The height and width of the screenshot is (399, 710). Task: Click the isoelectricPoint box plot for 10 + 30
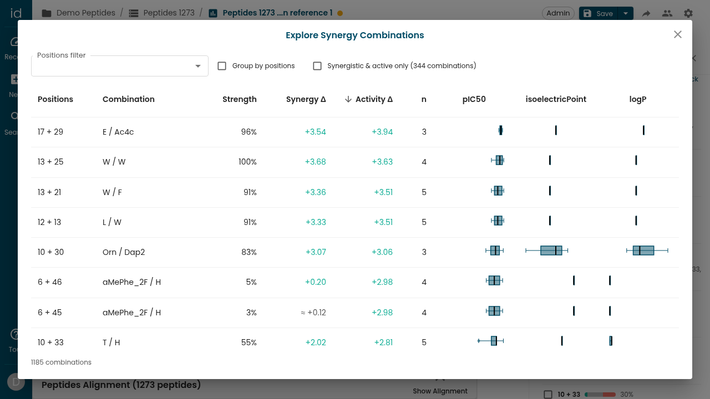coord(547,250)
